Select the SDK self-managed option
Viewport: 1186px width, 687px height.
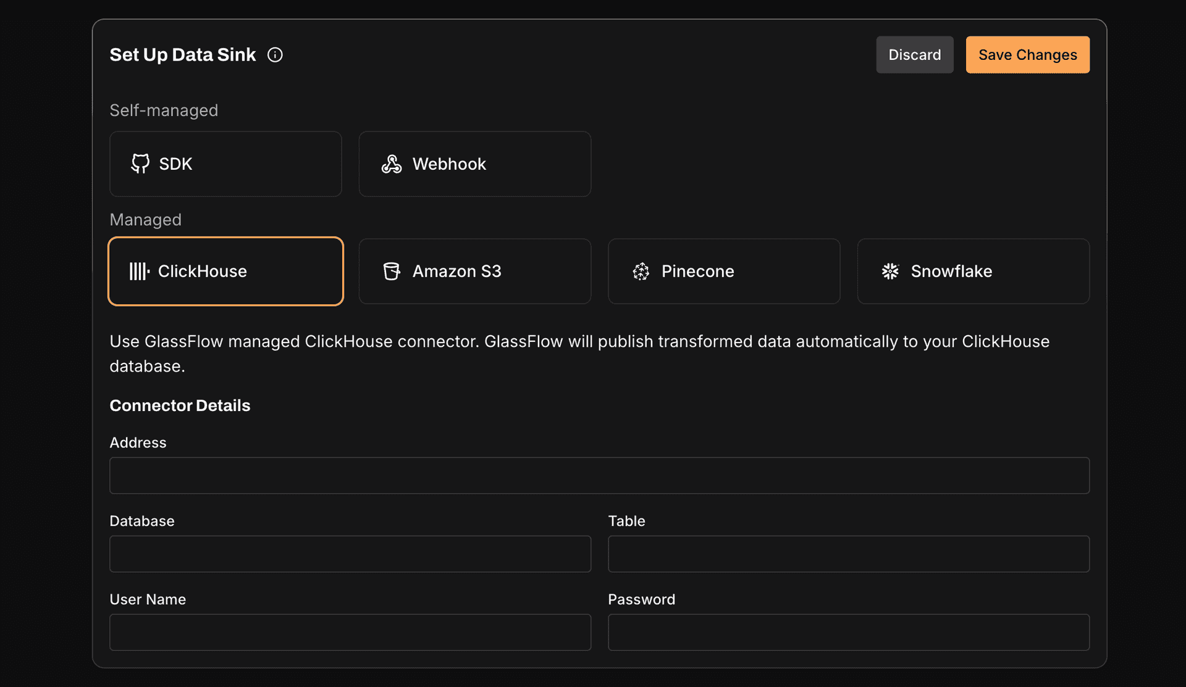pyautogui.click(x=225, y=164)
